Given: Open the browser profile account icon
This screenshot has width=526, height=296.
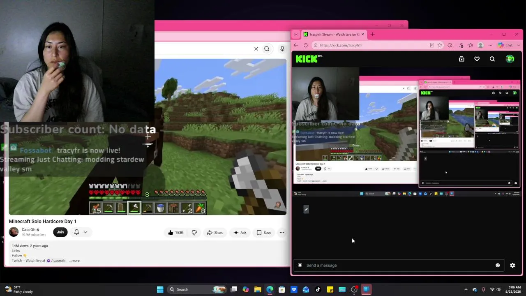Looking at the screenshot, I should (x=480, y=45).
